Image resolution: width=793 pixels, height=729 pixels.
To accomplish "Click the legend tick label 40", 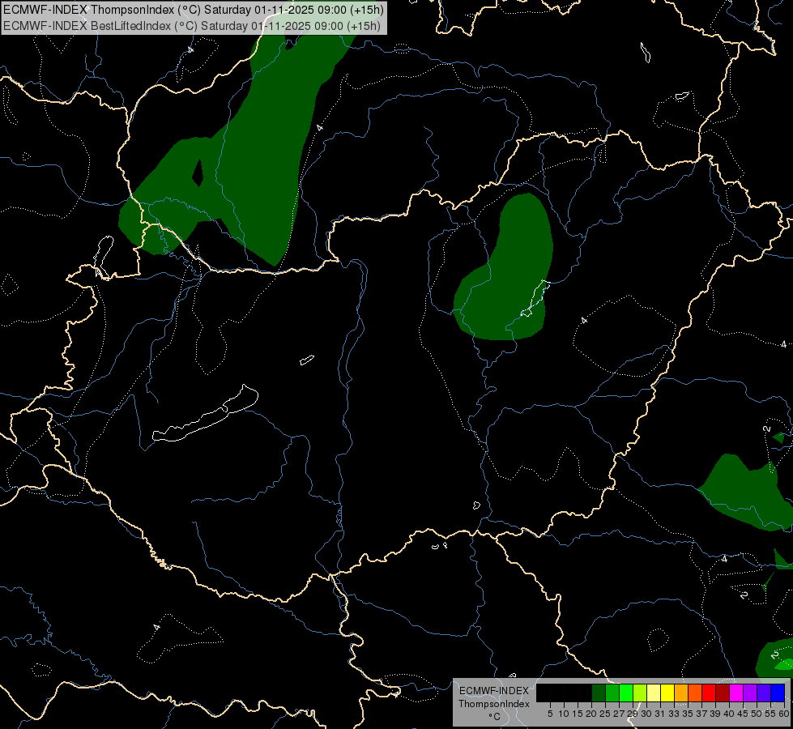I will [x=728, y=714].
